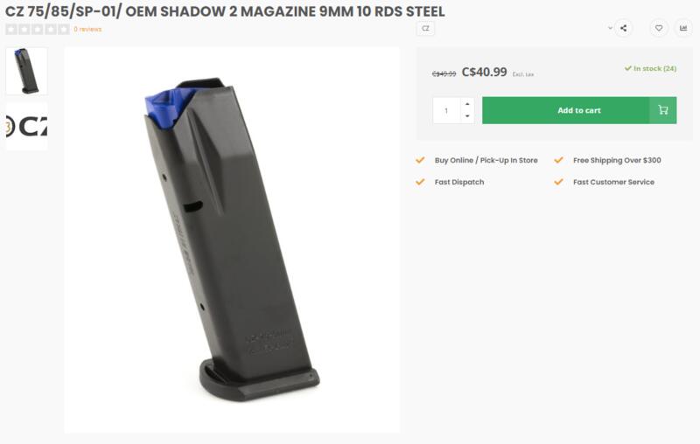Click the main magazine product image
Image resolution: width=700 pixels, height=444 pixels.
pyautogui.click(x=232, y=239)
